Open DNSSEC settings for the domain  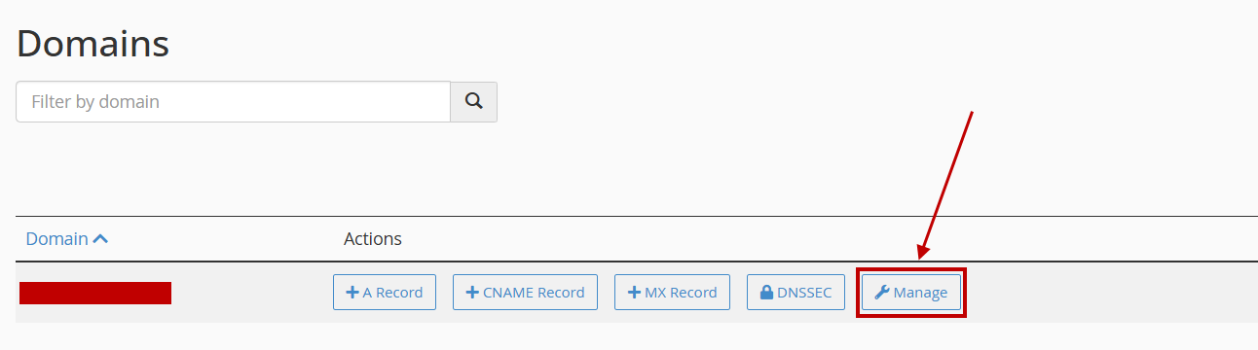795,292
